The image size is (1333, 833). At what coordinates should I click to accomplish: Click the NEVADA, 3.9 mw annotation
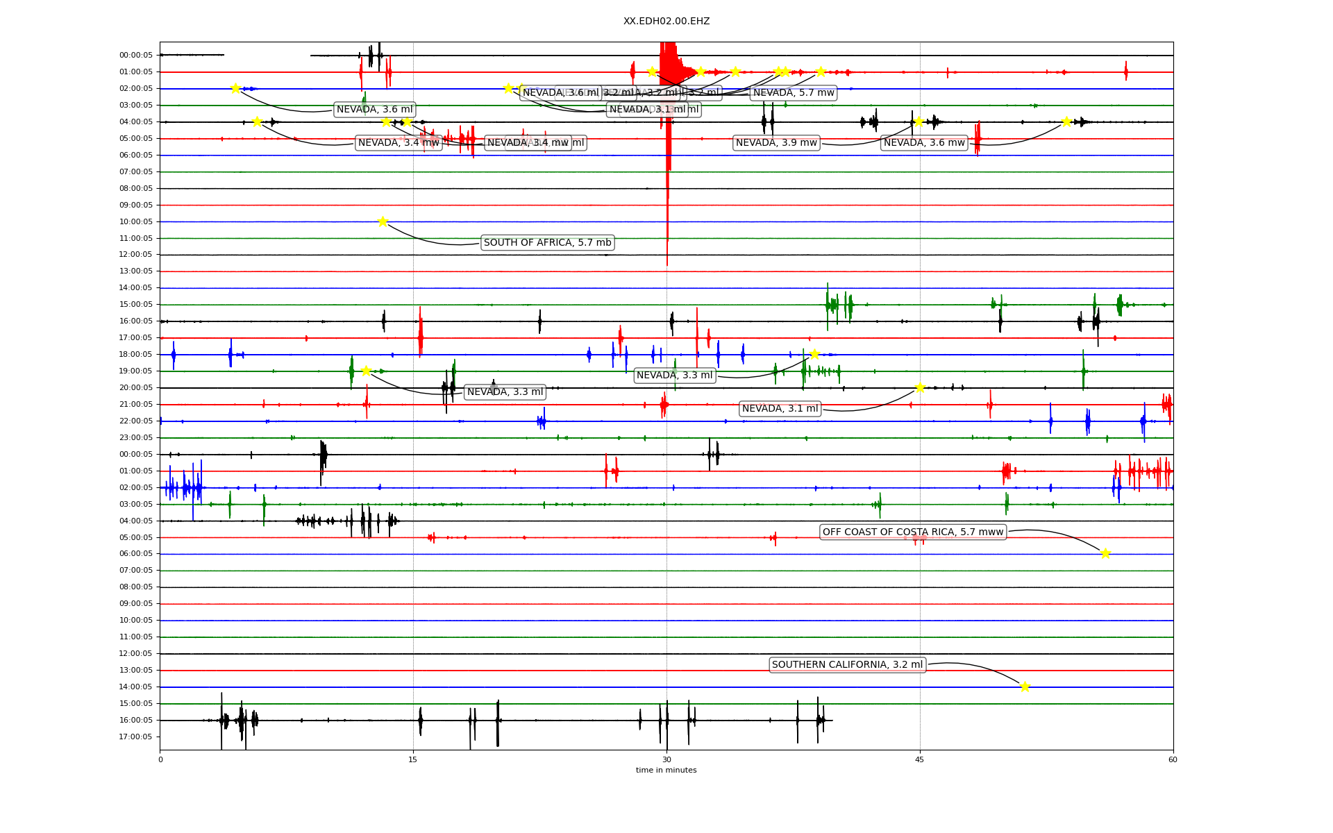pos(776,143)
